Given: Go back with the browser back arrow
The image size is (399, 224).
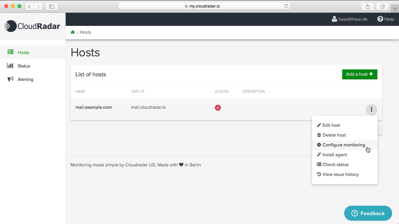Looking at the screenshot, I should tap(30, 6).
